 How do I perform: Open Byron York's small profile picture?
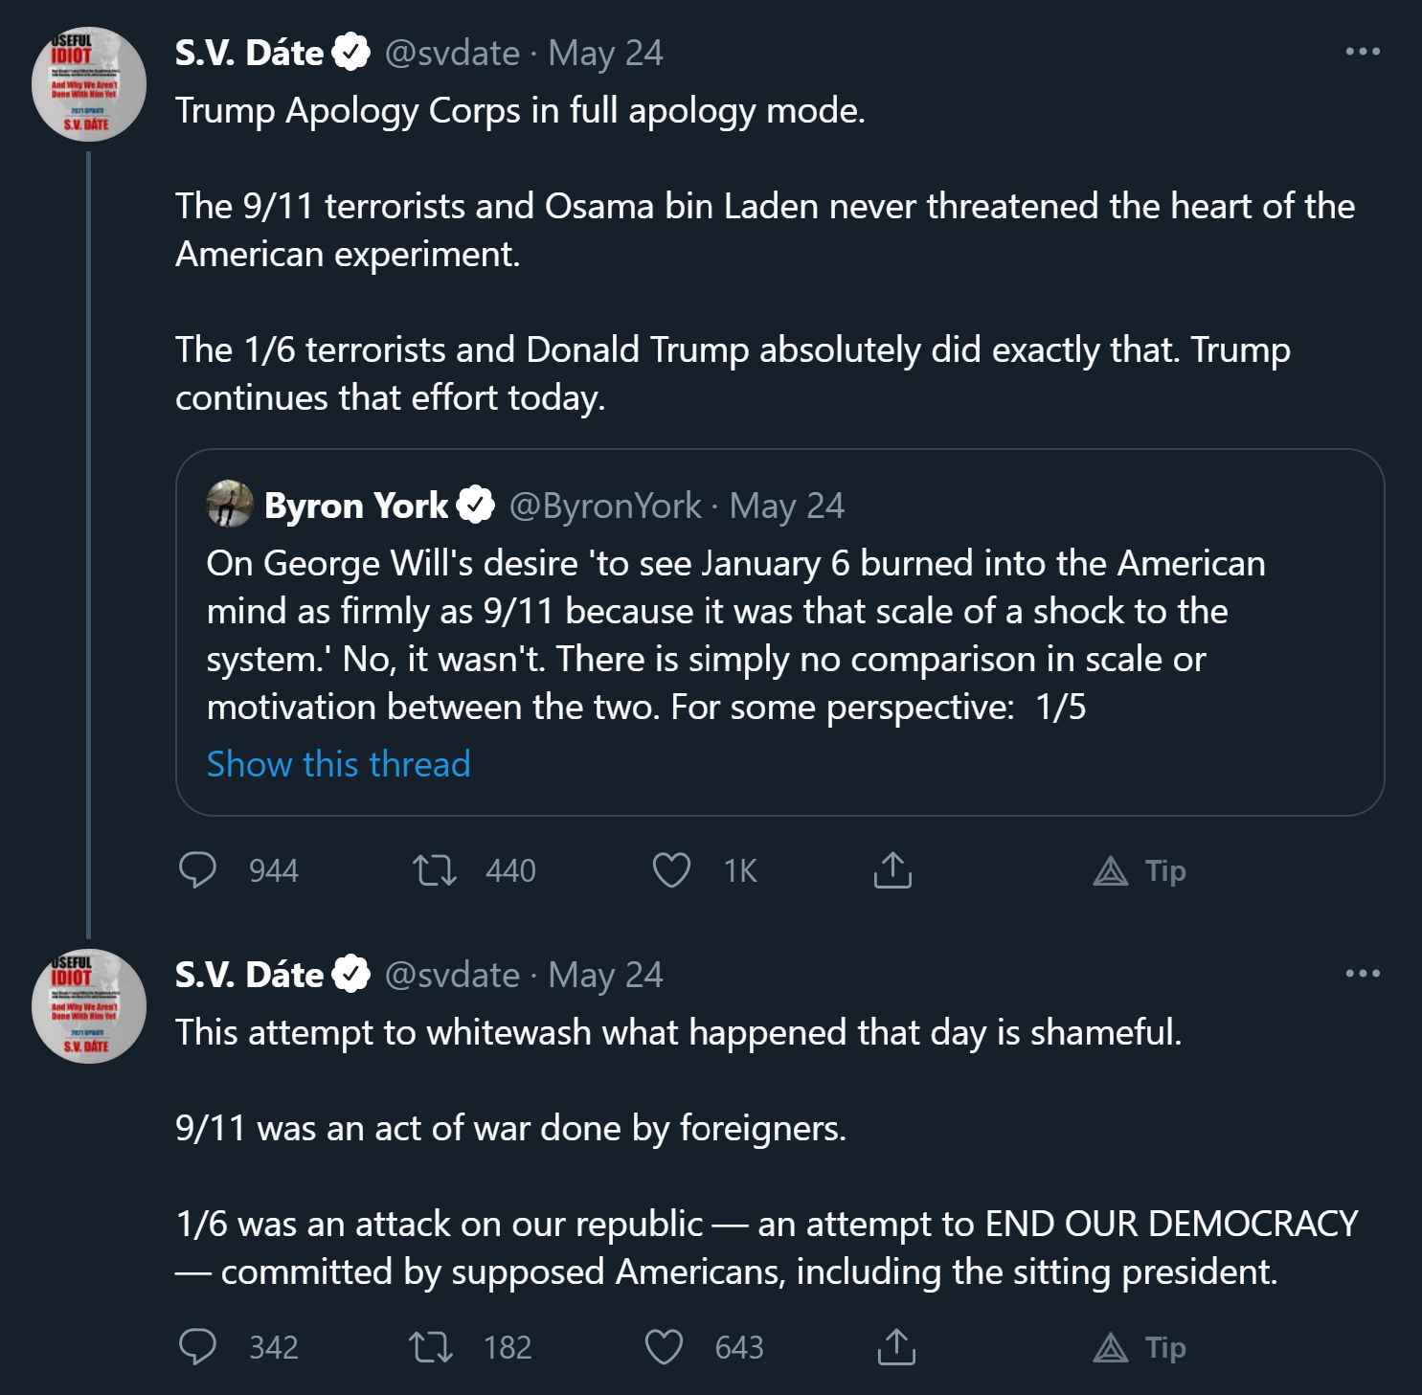[x=230, y=505]
